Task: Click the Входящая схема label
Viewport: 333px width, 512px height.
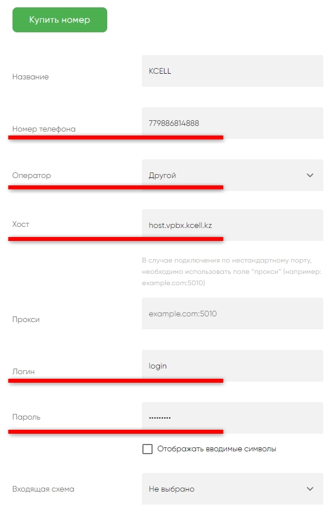Action: tap(43, 489)
